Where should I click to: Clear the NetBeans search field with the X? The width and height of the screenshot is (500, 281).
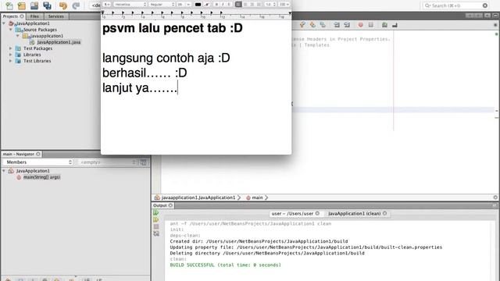485,5
